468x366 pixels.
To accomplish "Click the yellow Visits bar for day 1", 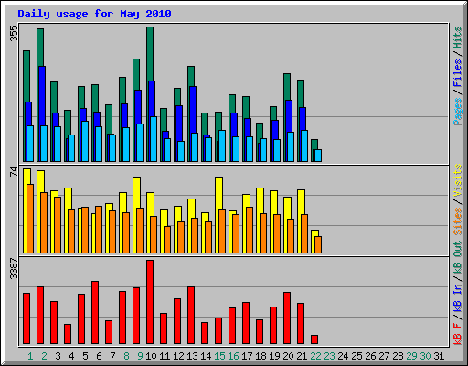I will [x=27, y=177].
